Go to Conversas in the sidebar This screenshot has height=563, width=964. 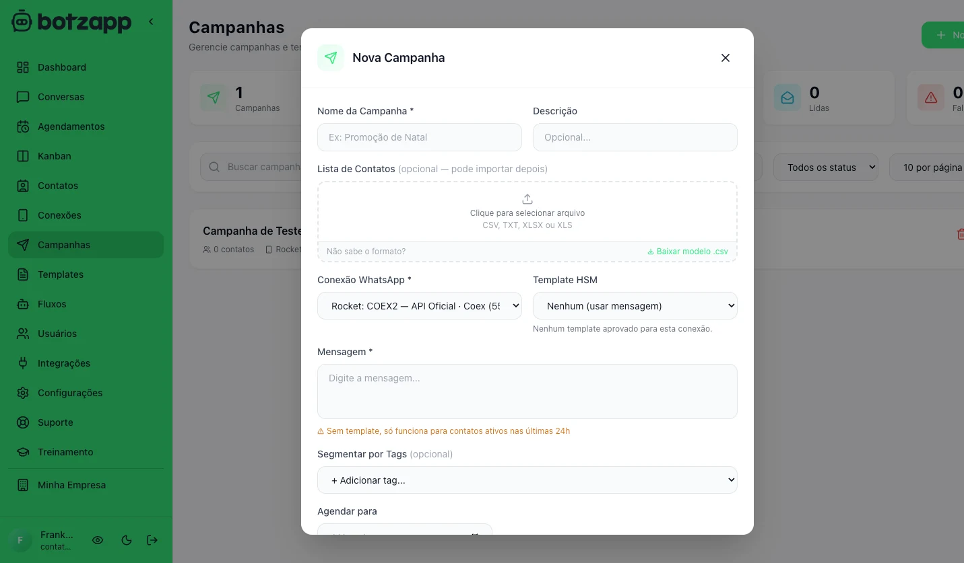[x=86, y=97]
